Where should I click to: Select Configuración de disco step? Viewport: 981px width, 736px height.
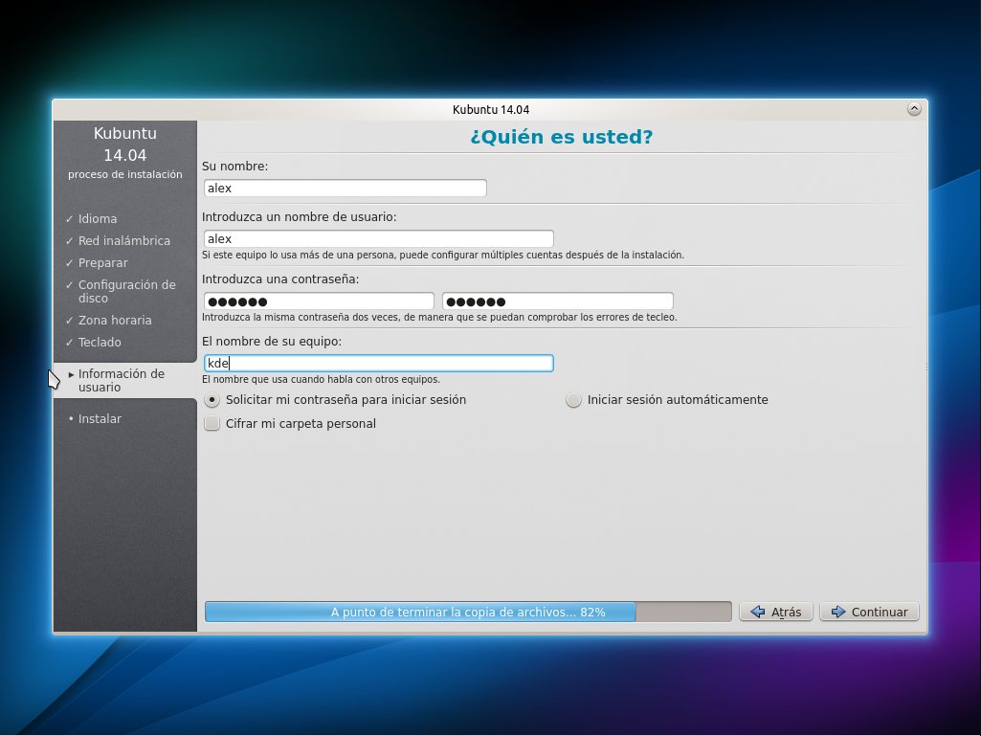point(126,291)
